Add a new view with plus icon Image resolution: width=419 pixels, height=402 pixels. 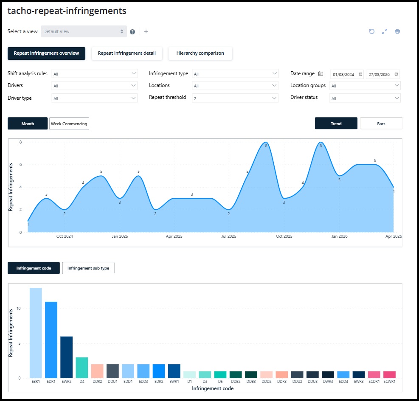[x=146, y=31]
